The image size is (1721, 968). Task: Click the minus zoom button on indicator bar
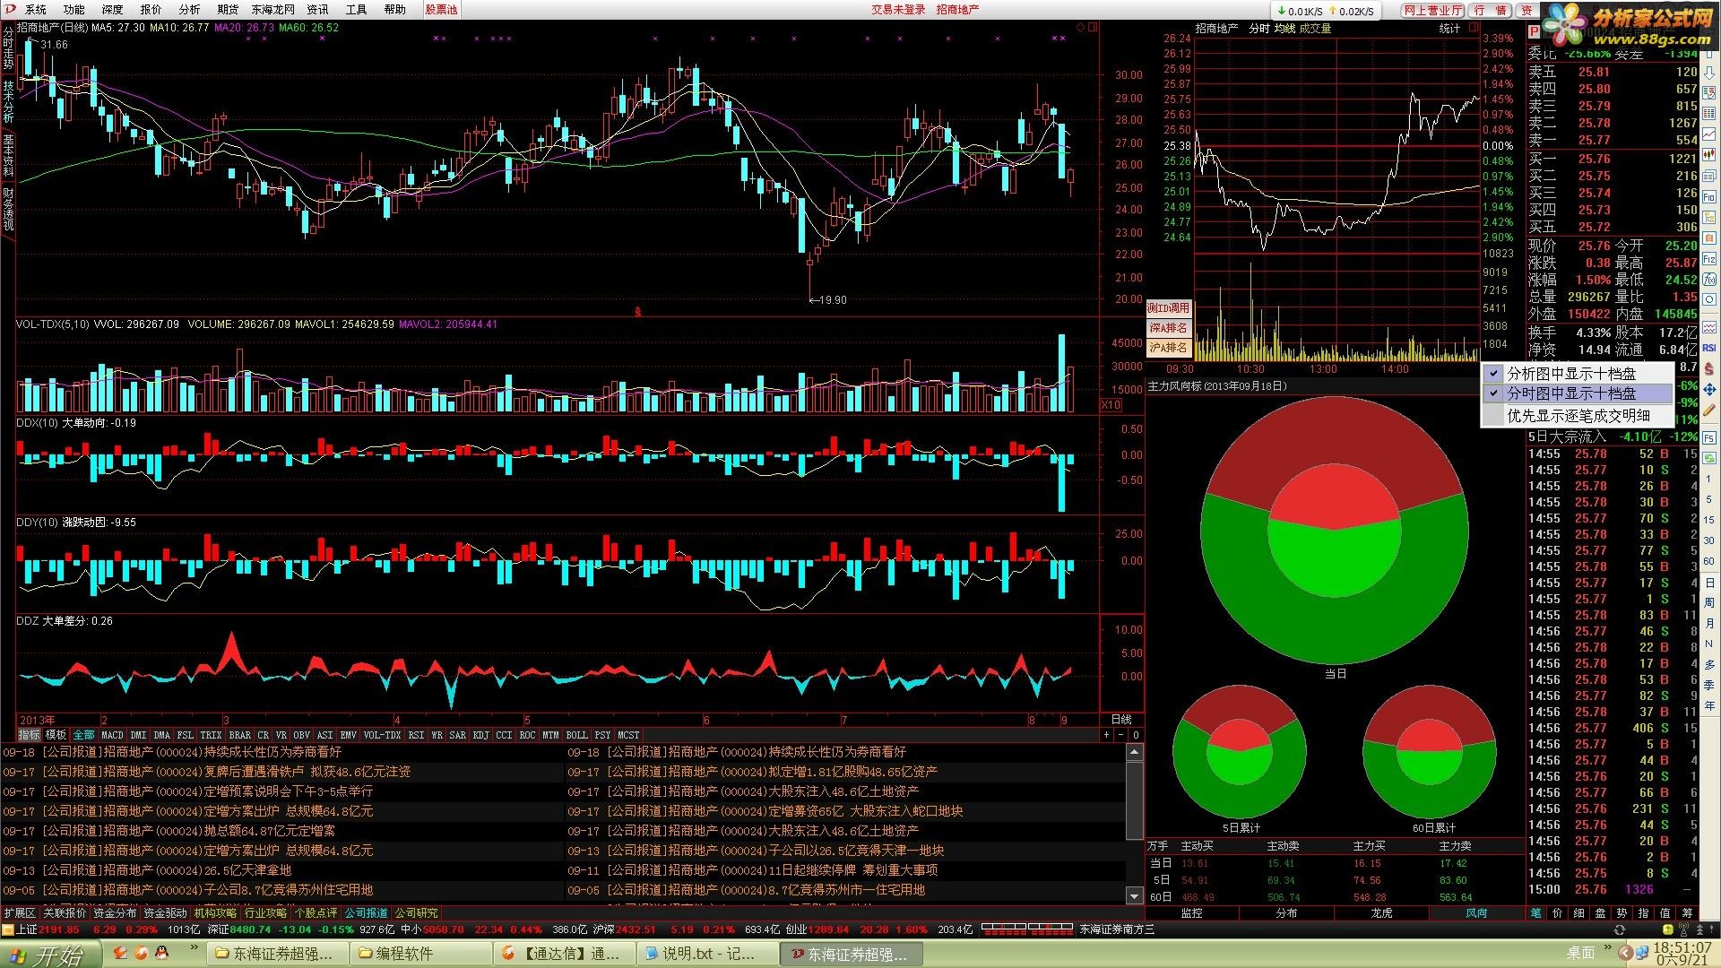coord(1121,735)
